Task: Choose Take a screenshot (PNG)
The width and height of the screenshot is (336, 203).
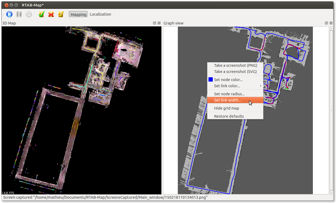Action: point(235,65)
